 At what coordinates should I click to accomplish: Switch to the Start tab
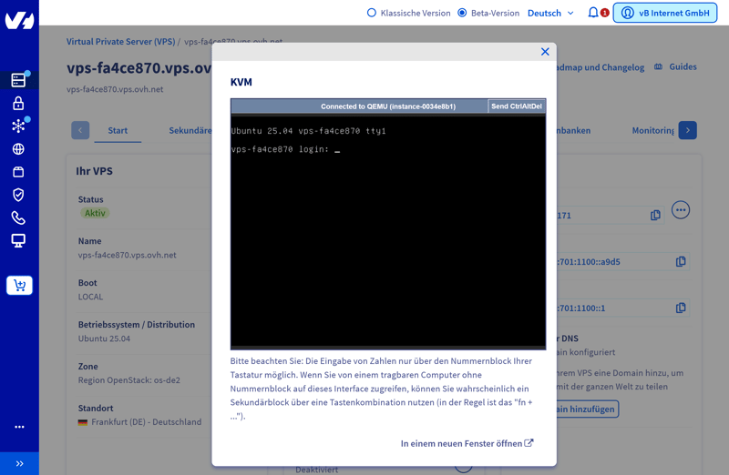pyautogui.click(x=118, y=130)
